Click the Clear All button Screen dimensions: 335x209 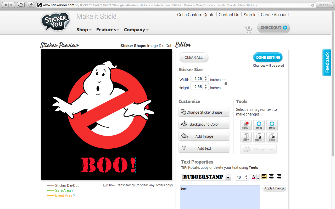click(x=194, y=57)
